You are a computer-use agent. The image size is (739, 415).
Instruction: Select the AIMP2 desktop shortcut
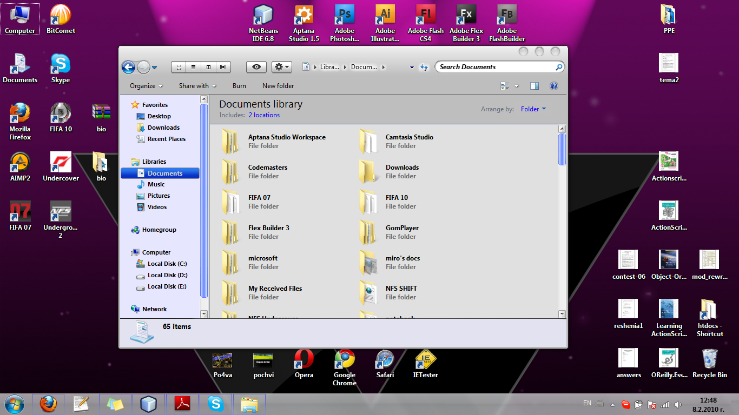[20, 166]
